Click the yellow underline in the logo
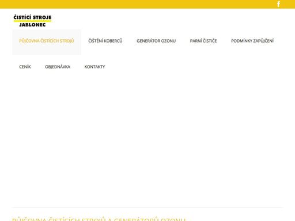This screenshot has height=221, width=295. tap(32, 21)
